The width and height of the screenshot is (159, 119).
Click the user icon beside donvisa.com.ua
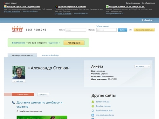tap(93, 106)
